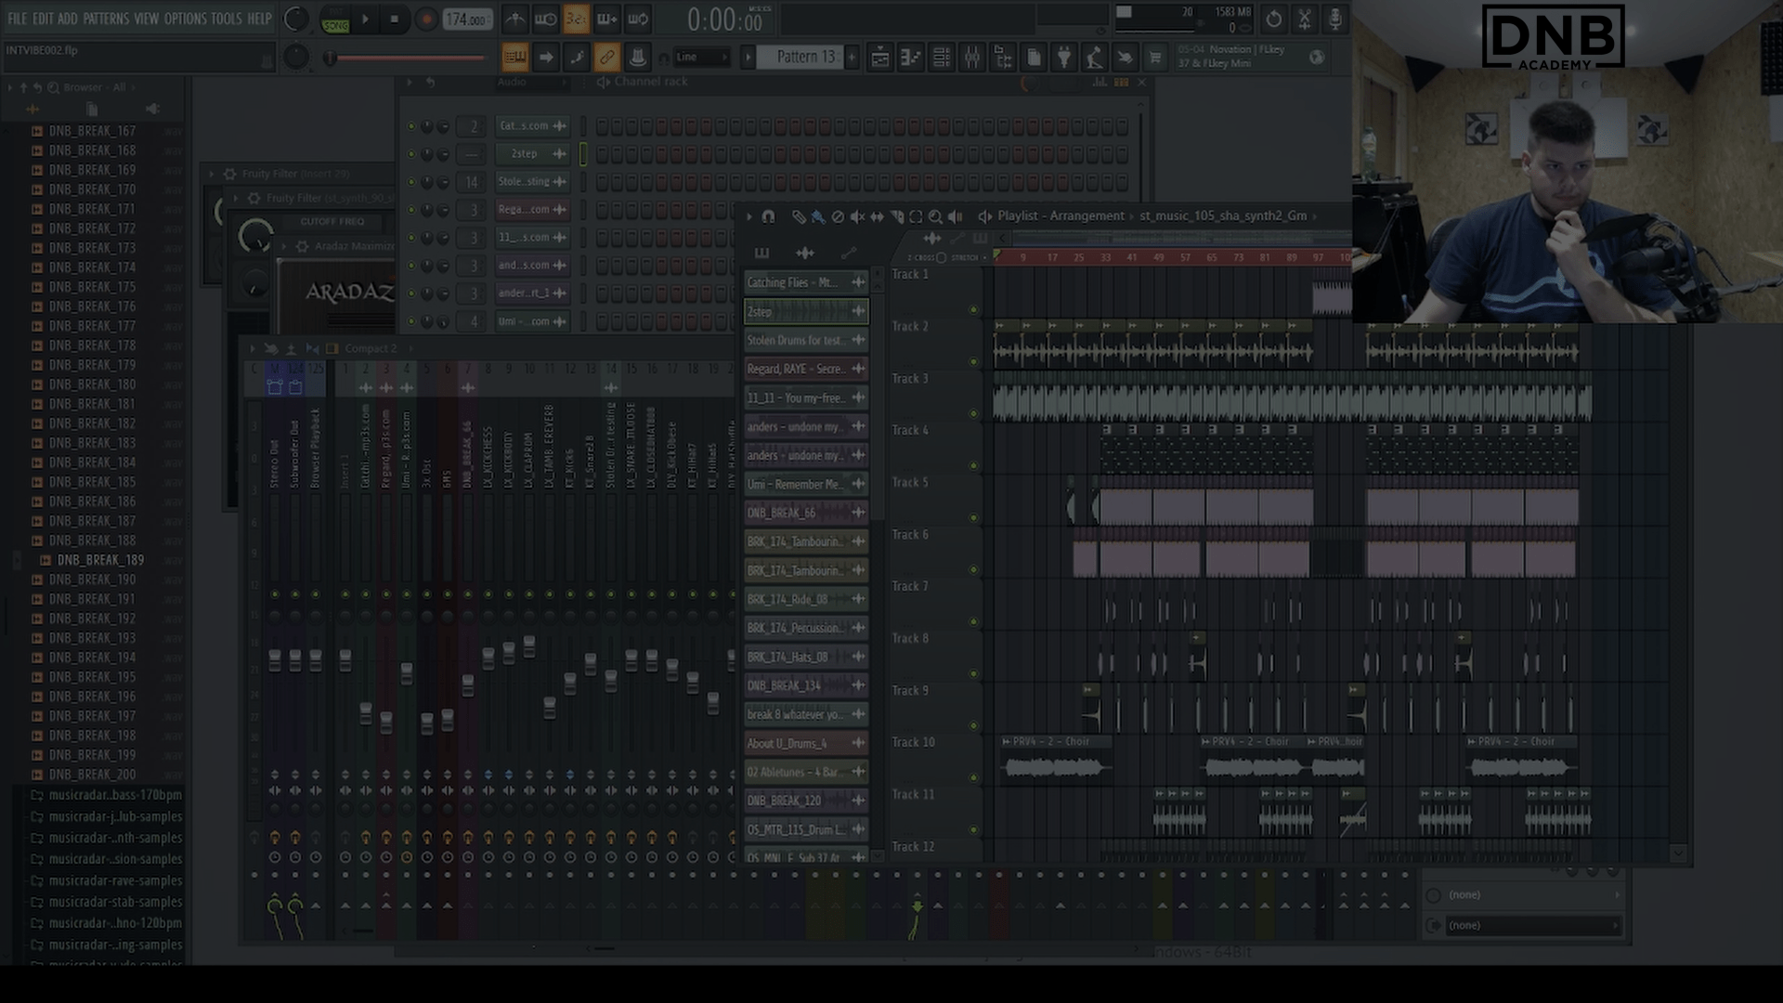Select the playlist paint brush tool
Viewport: 1783px width, 1003px height.
(818, 216)
